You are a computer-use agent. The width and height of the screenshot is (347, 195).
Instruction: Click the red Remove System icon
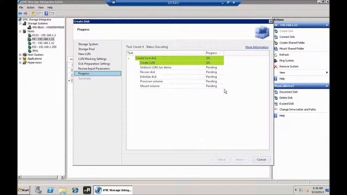[x=276, y=67]
